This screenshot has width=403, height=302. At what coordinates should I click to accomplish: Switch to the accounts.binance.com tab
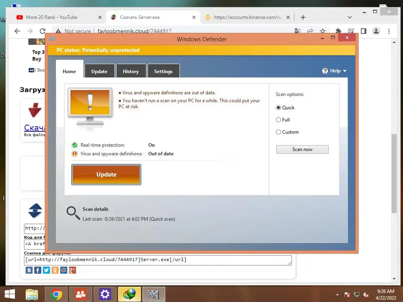248,17
